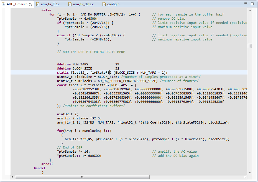The width and height of the screenshot is (258, 182).
Task: Click the '*ptrSample -= 0x0800;' statement
Action: pyautogui.click(x=77, y=19)
